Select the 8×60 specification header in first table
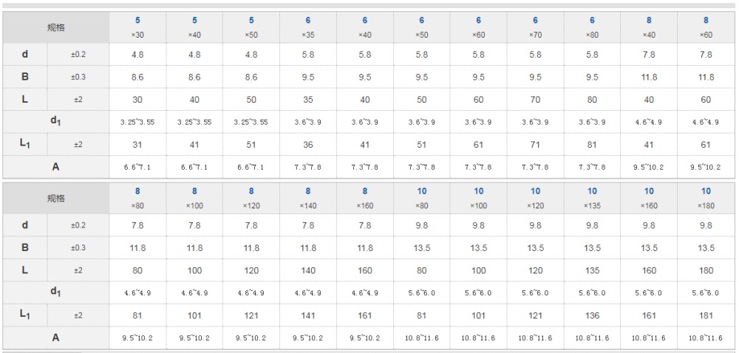Screen dimensions: 739x353 [x=706, y=27]
